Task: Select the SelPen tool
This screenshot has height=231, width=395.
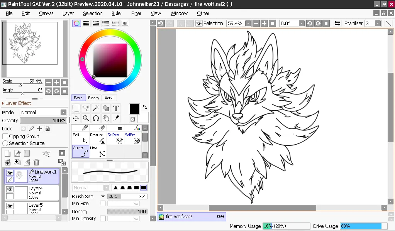Action: point(115,138)
